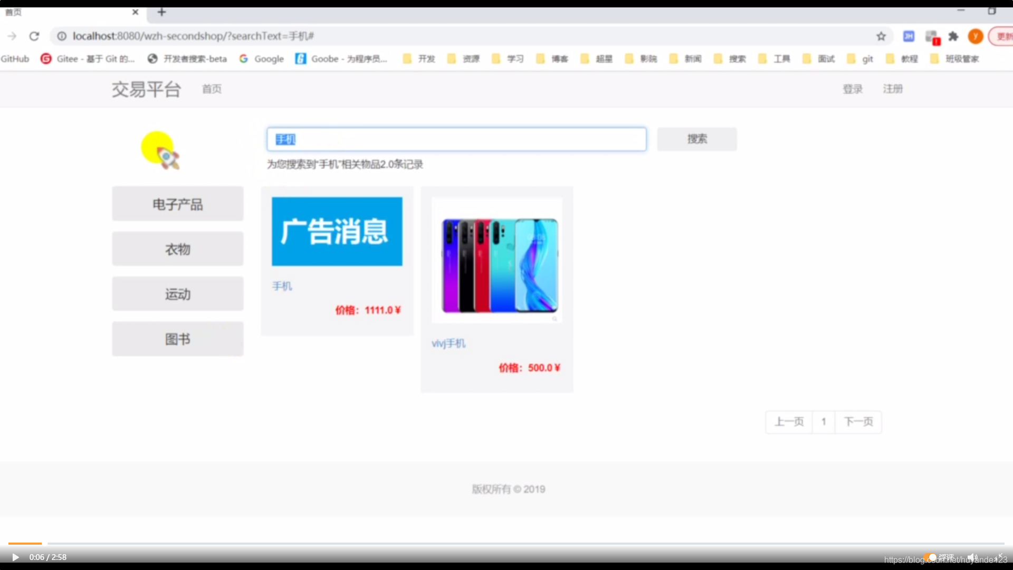Click the video progress bar
Viewport: 1013px width, 570px height.
click(x=506, y=543)
